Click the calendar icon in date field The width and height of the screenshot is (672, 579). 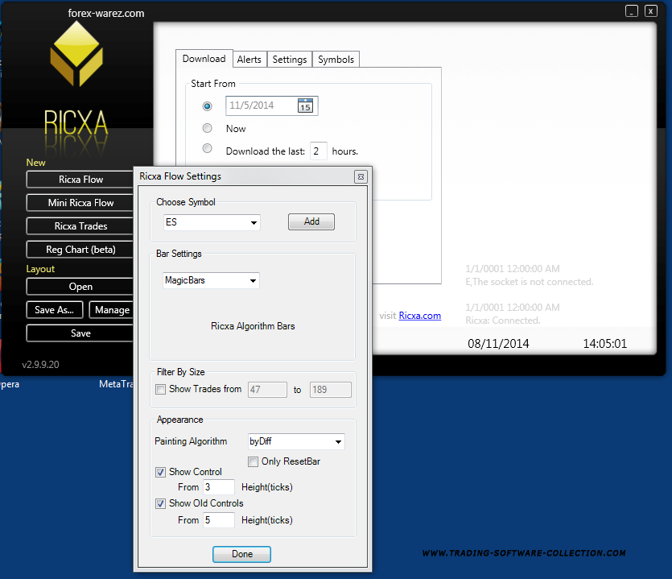coord(305,105)
